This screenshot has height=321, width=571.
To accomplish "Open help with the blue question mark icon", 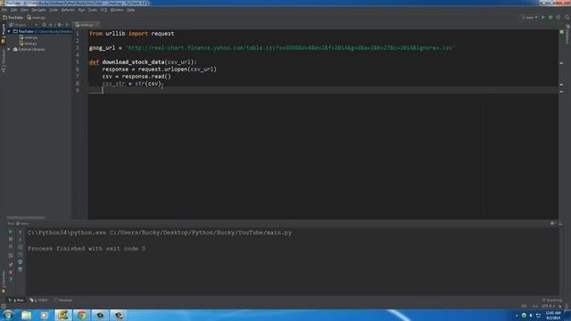I will pos(11,279).
